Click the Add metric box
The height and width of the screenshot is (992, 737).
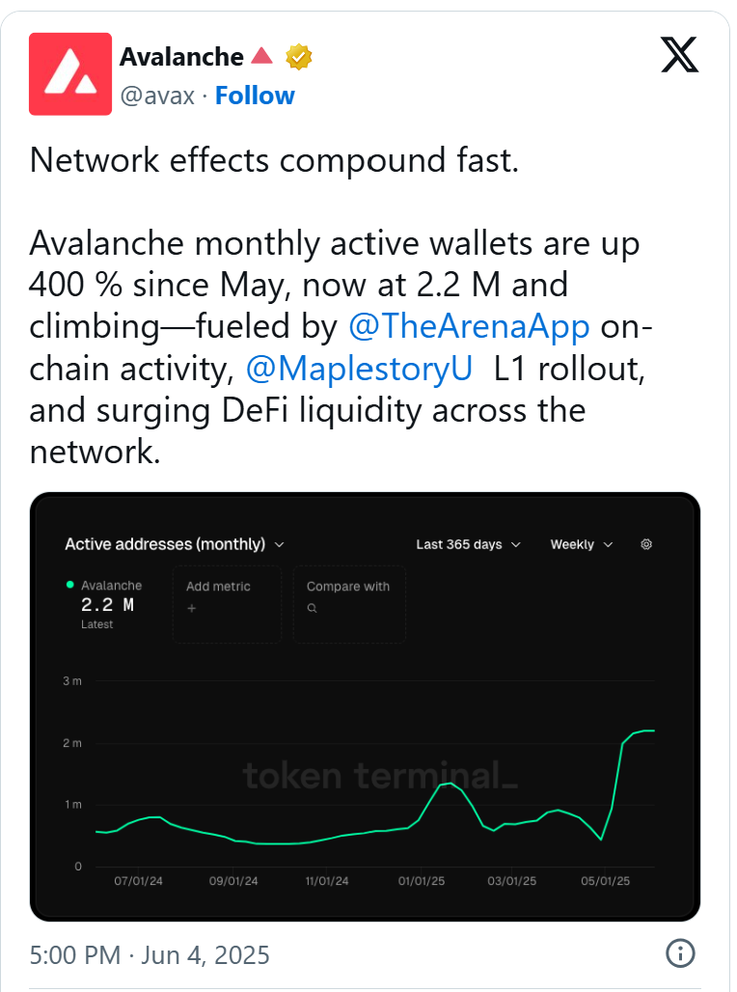[227, 604]
